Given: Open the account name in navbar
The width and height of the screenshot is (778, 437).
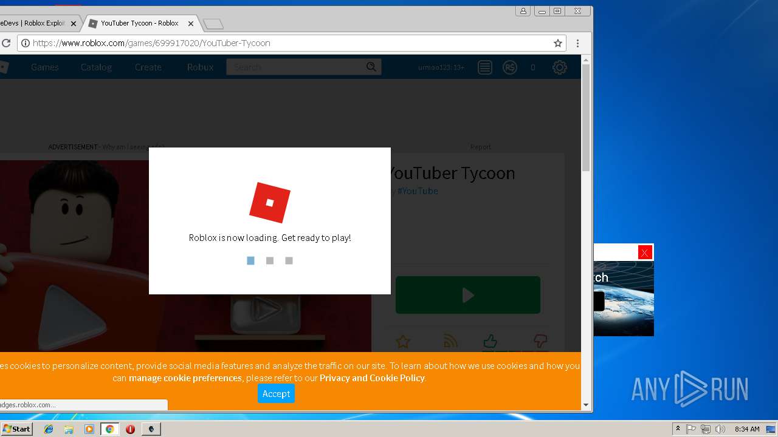Looking at the screenshot, I should coord(441,67).
